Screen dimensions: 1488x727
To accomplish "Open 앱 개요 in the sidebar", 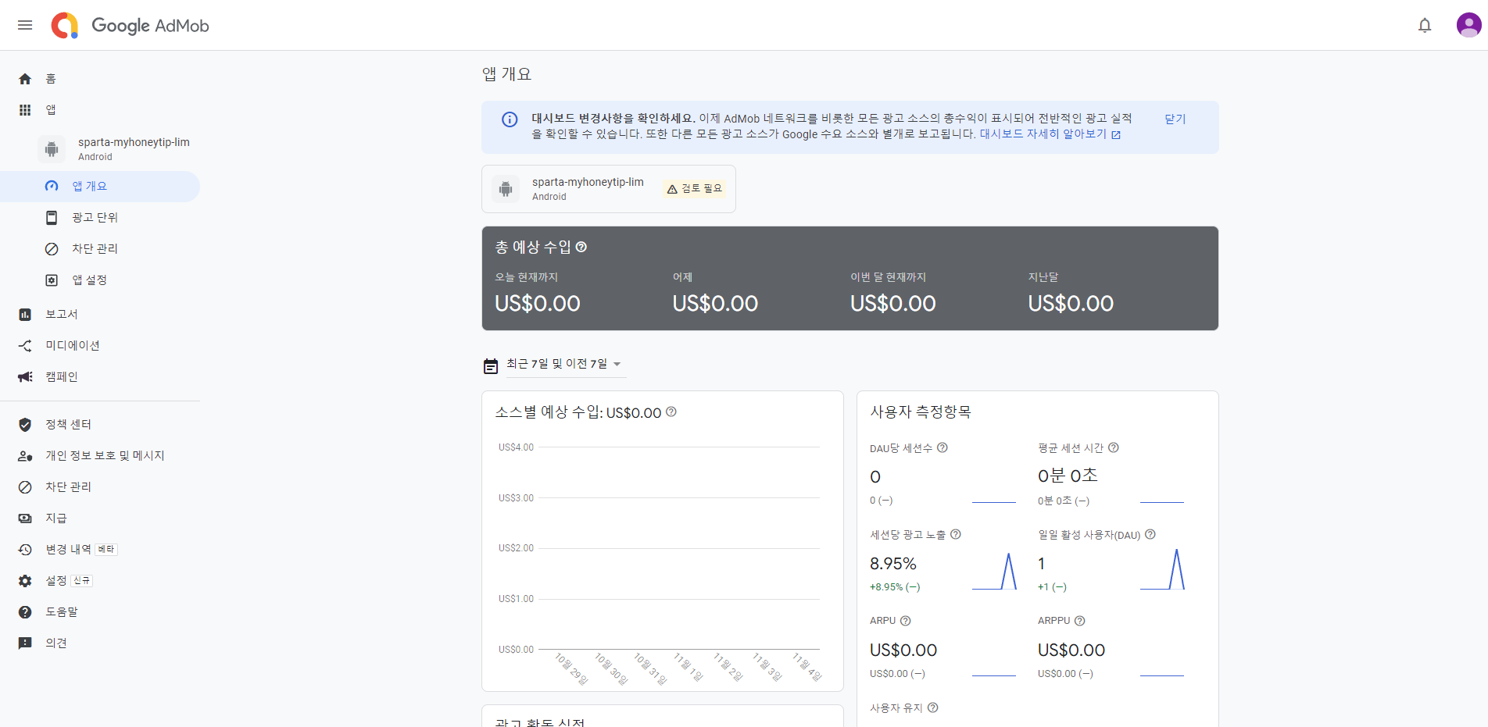I will coord(100,187).
